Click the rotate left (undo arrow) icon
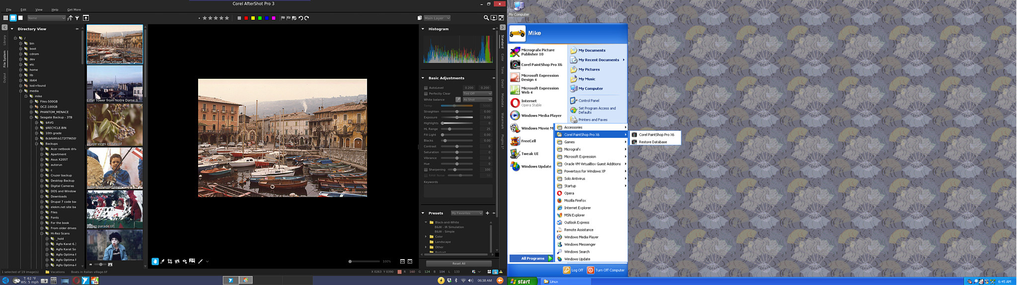Screen dimensions: 1017x285 [301, 18]
